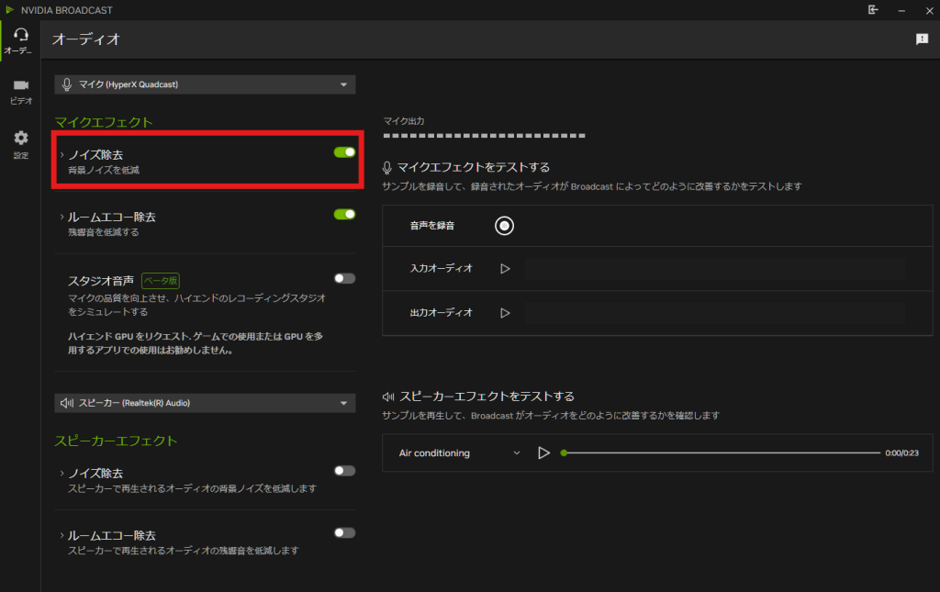
Task: Click the NVIDIA Broadcast logo icon
Action: pyautogui.click(x=9, y=9)
